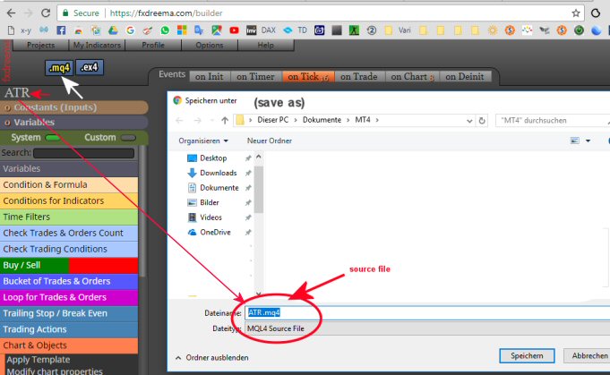Switch to the on Timer event tab
The width and height of the screenshot is (610, 375).
coord(255,77)
